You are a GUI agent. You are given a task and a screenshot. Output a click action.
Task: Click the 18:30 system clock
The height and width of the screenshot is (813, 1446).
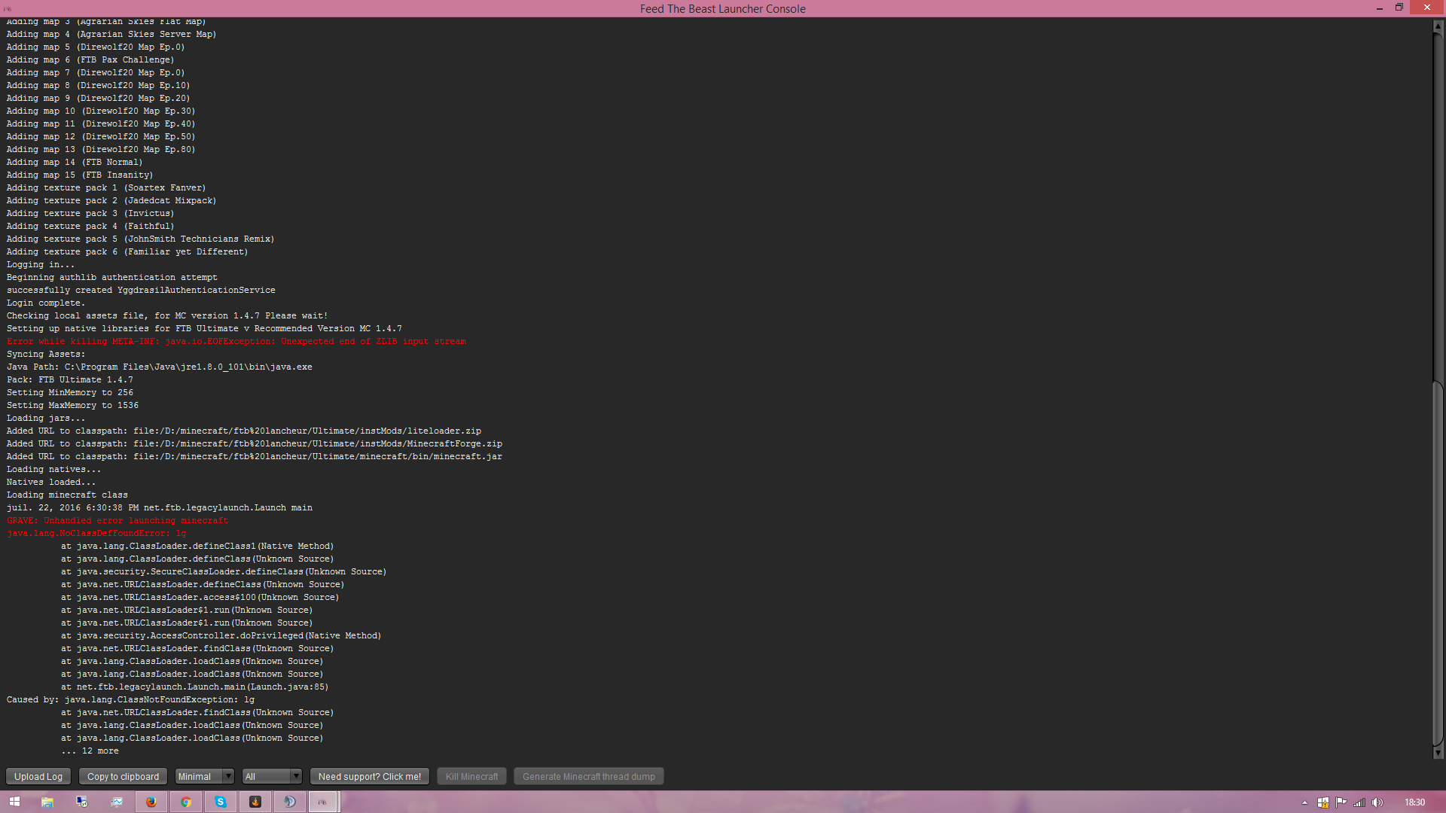[1414, 802]
